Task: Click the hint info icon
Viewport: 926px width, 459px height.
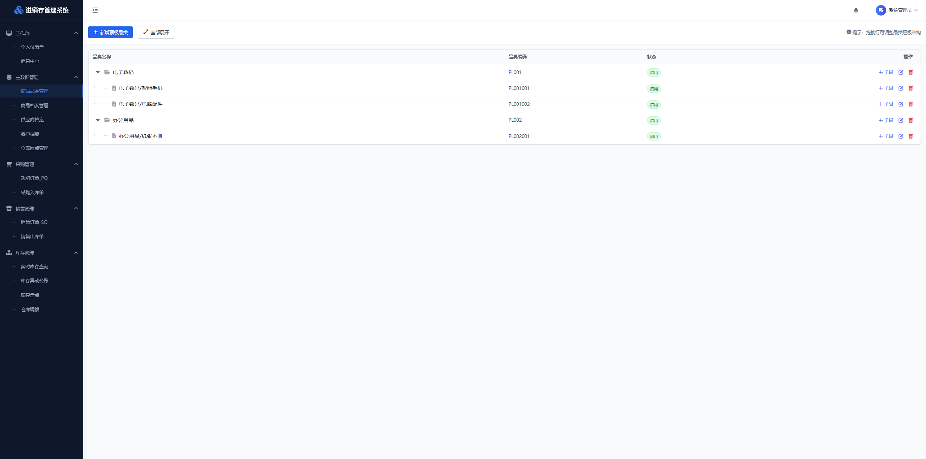Action: tap(849, 32)
